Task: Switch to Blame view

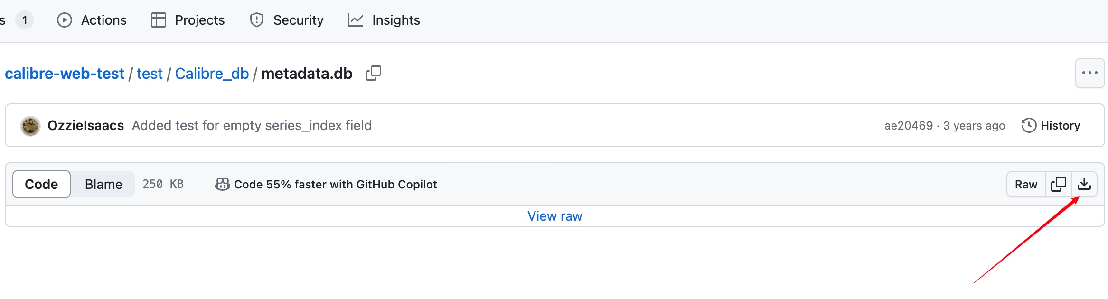Action: click(103, 184)
